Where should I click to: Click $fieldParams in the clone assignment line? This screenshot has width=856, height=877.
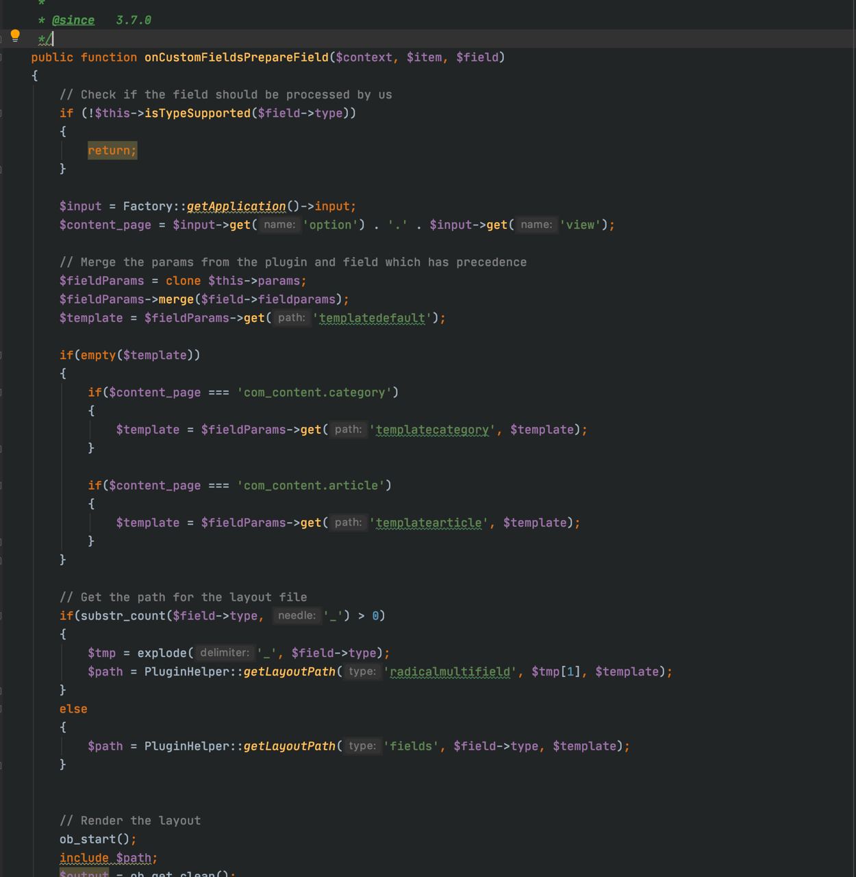(x=102, y=281)
